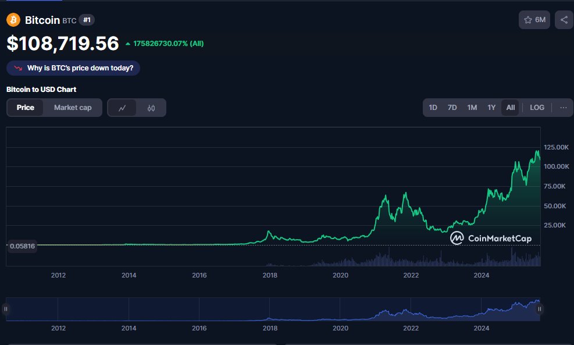The image size is (574, 345).
Task: Open the share button
Action: coord(564,20)
